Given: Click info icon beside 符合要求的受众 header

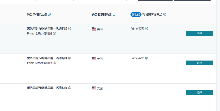Looking at the screenshot, I should coord(165,15).
